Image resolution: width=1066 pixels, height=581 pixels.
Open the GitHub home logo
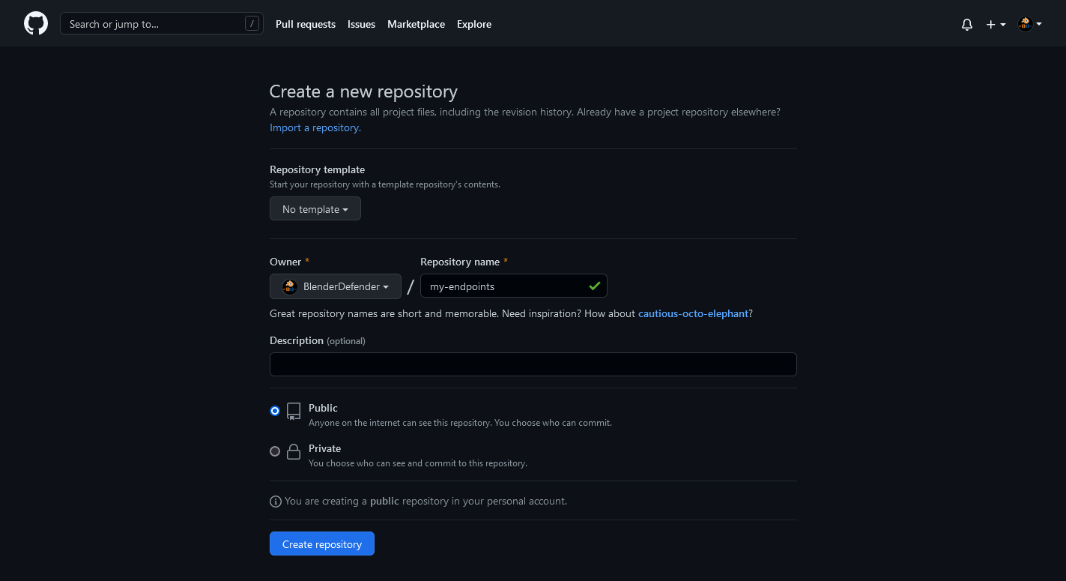(x=36, y=24)
